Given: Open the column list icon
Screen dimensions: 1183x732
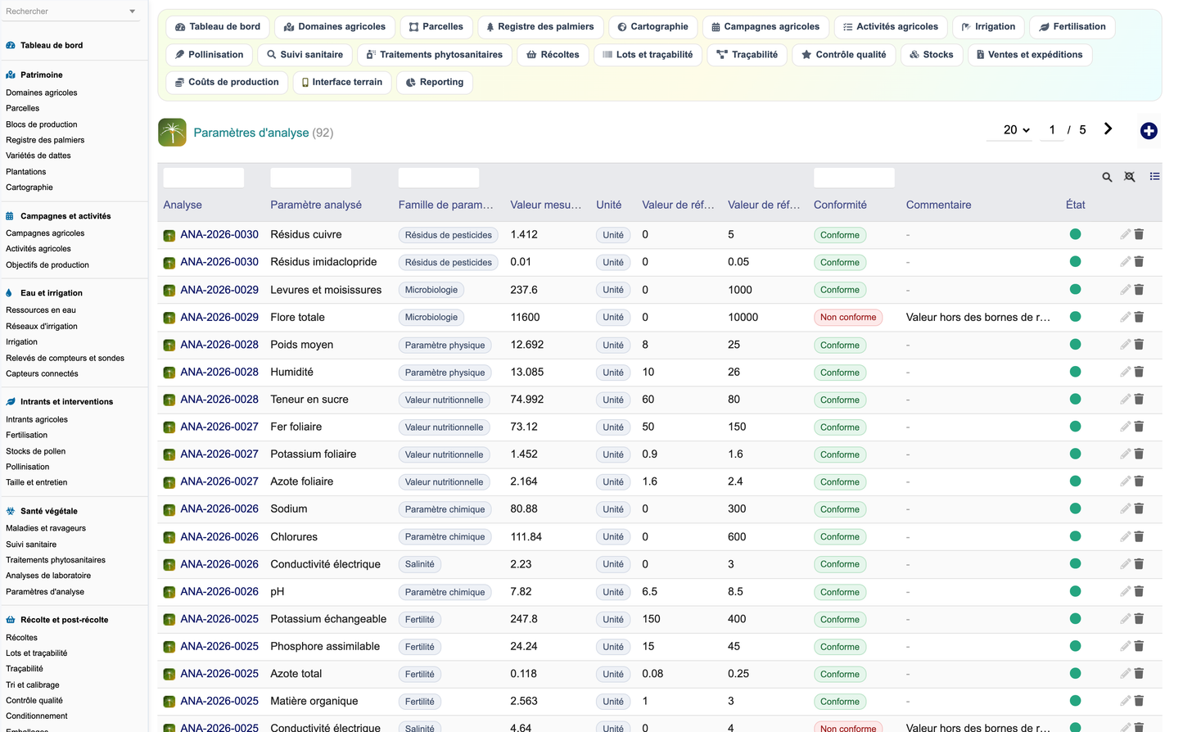Looking at the screenshot, I should tap(1154, 176).
